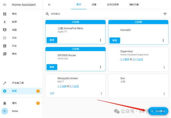Open the 概览 overview dashboard icon
Viewport: 171px width, 118px height.
pos(5,14)
